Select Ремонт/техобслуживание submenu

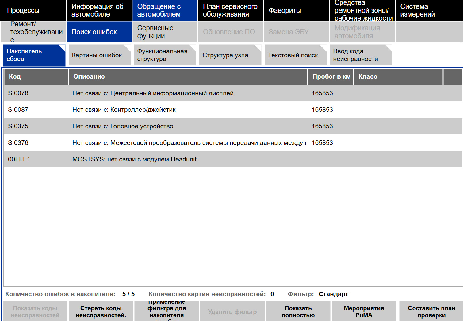[x=33, y=32]
